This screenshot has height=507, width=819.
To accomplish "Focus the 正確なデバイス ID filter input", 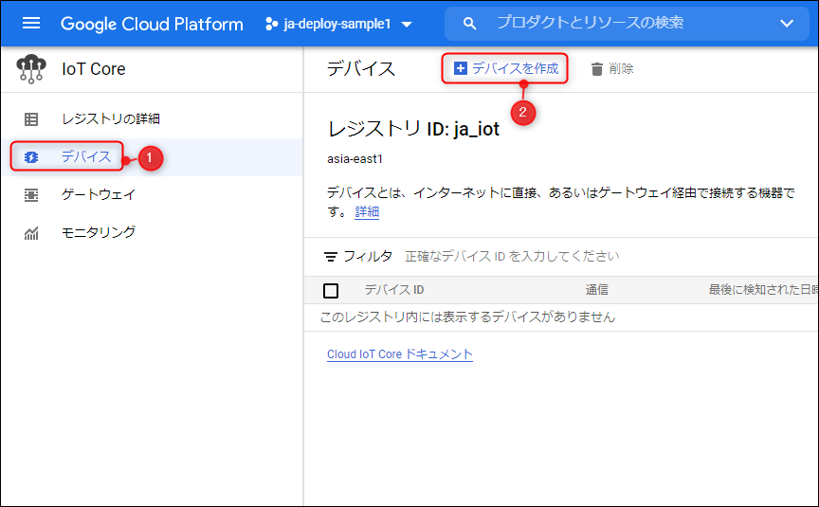I will click(x=512, y=257).
